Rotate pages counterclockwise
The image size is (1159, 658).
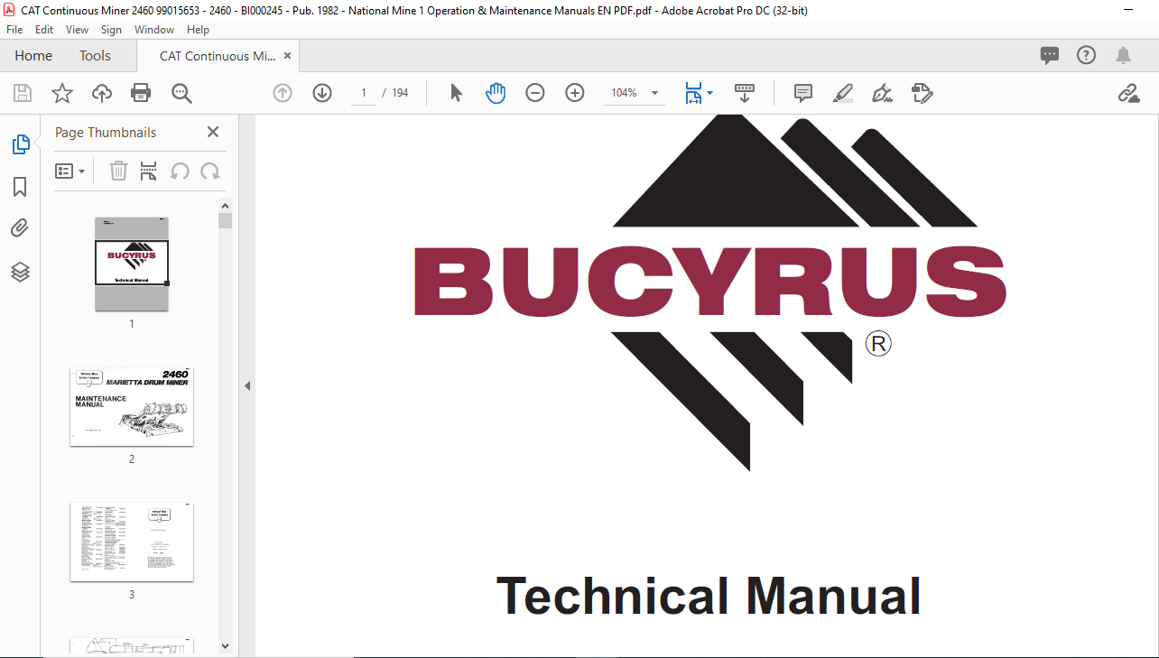tap(180, 171)
